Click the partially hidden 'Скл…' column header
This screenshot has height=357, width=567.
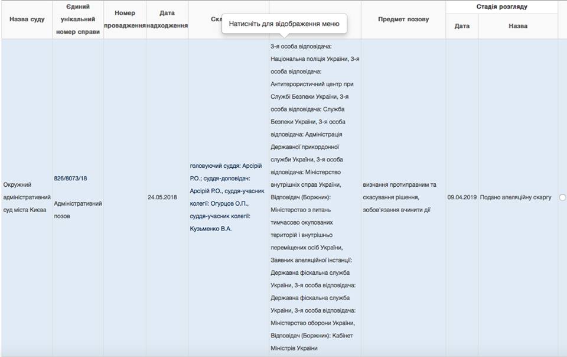216,20
